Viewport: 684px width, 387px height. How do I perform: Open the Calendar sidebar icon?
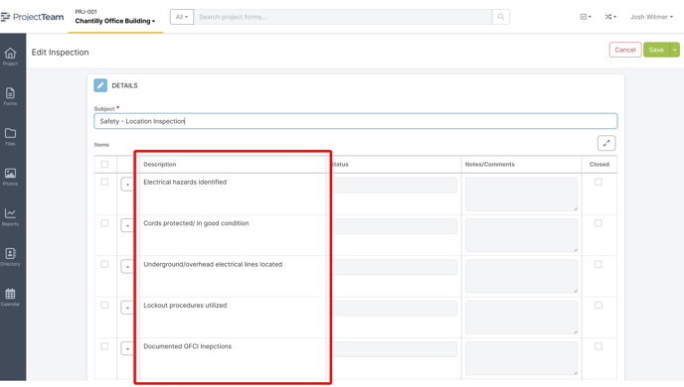coord(11,297)
